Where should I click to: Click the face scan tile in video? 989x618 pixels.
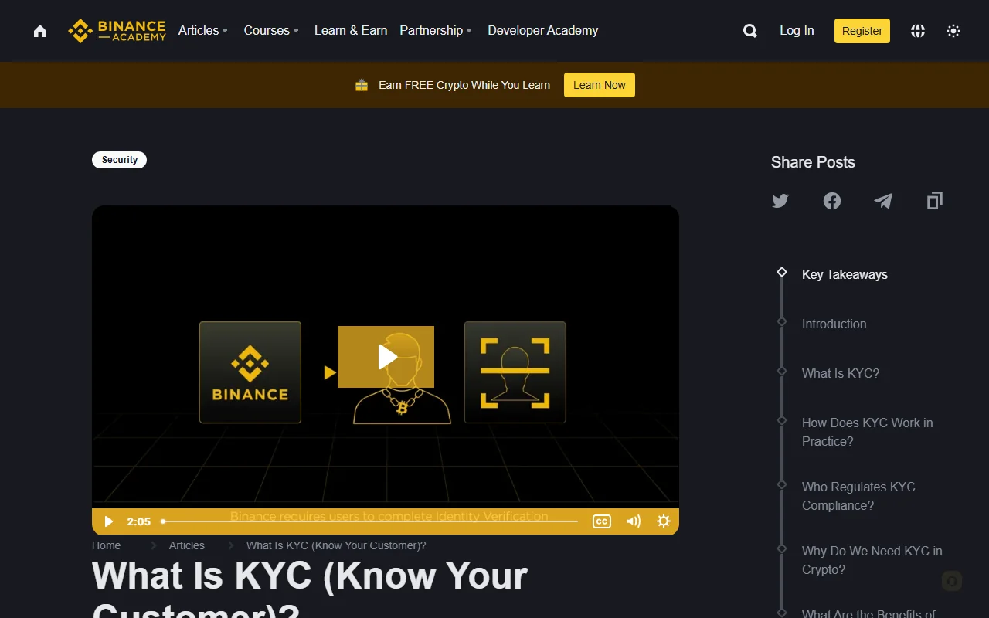[x=515, y=372]
